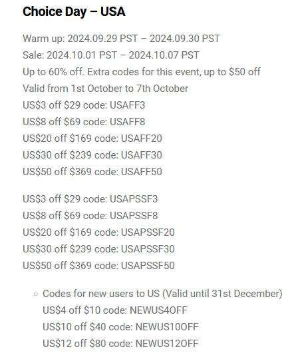Click the Sale date range line
Screen dimensions: 288x357
[111, 55]
